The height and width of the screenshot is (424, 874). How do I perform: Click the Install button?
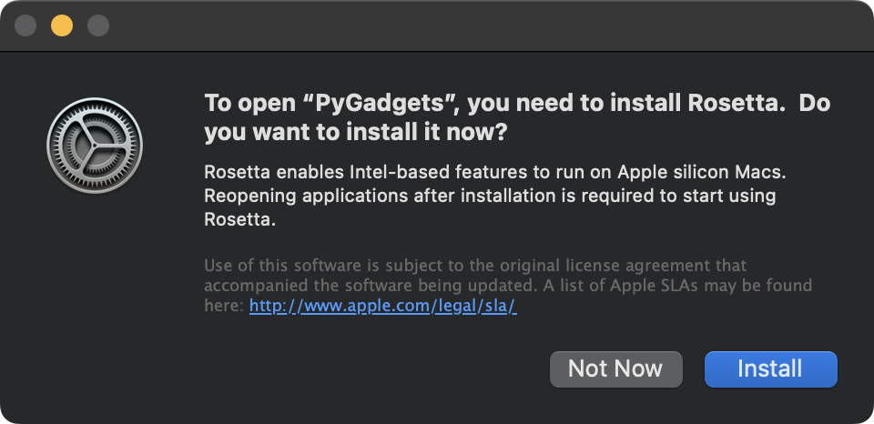(770, 368)
